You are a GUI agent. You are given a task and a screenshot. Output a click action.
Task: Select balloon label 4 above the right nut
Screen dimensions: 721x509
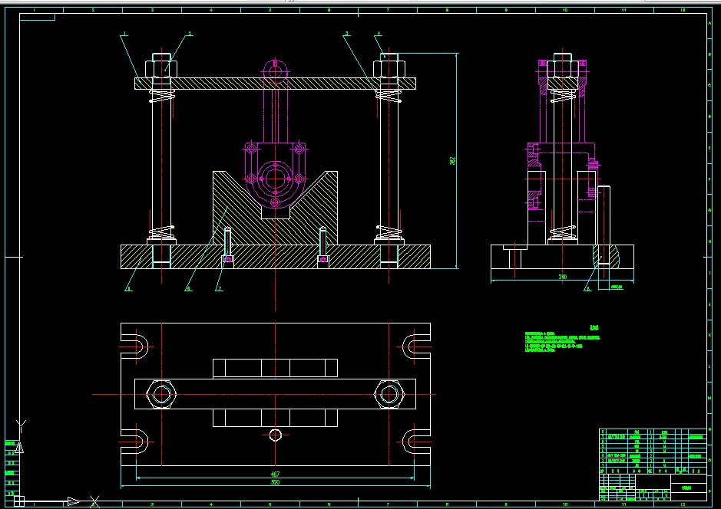(x=379, y=34)
